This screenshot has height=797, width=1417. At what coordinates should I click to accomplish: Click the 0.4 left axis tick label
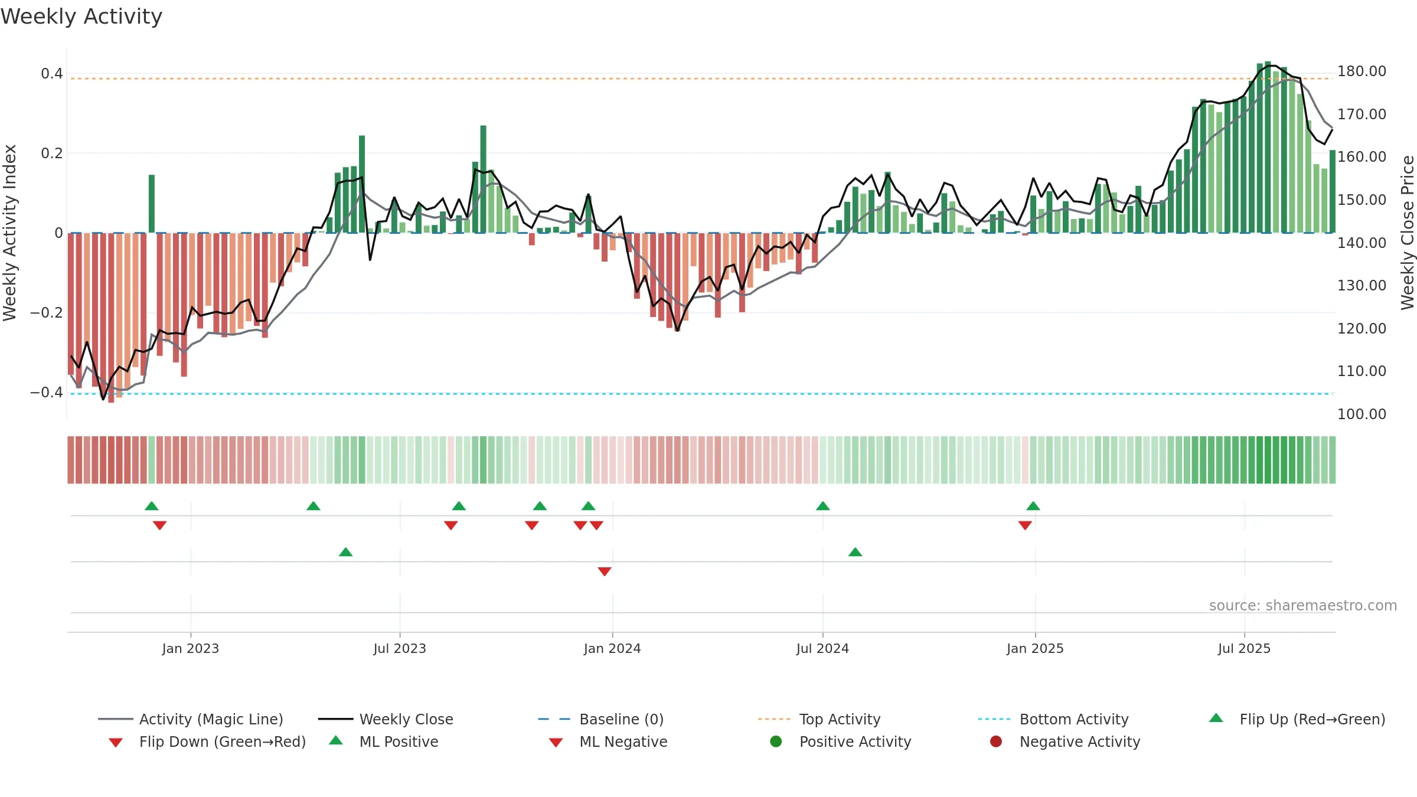tap(52, 74)
